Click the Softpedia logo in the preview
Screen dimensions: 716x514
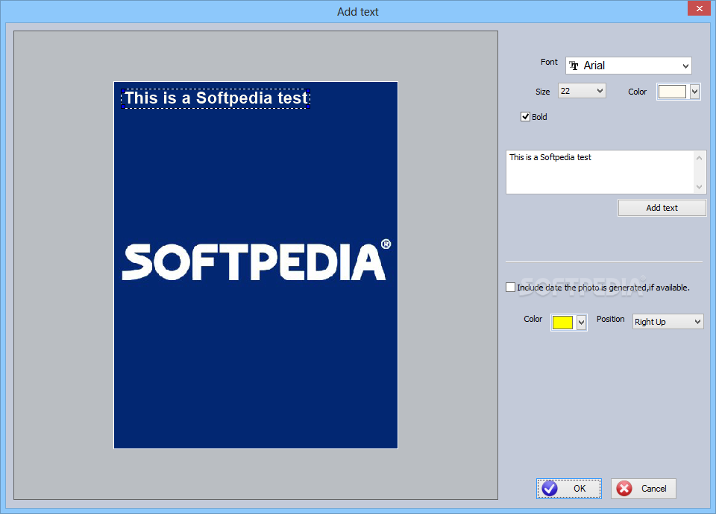point(256,260)
